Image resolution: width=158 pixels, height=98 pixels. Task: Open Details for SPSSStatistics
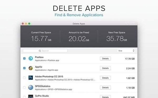(x=105, y=88)
